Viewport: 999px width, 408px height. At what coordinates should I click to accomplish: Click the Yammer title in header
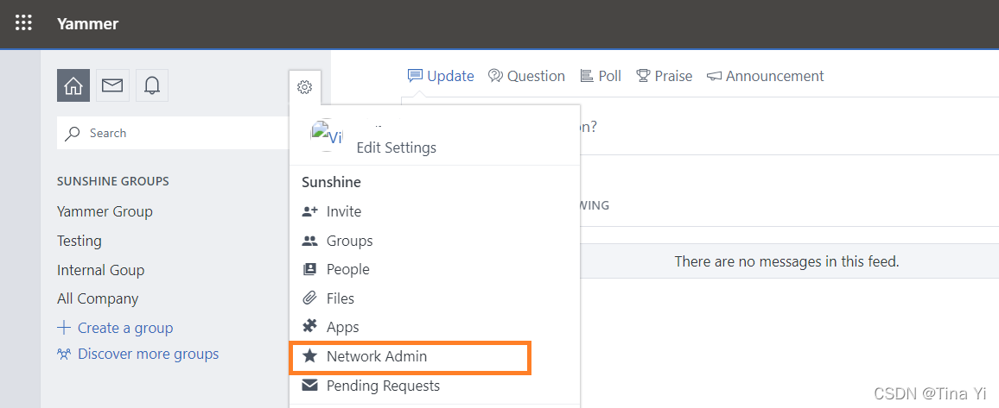[87, 24]
